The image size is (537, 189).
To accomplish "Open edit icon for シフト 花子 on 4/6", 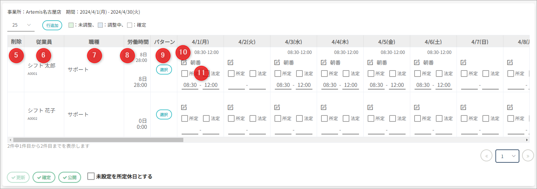I will point(417,107).
